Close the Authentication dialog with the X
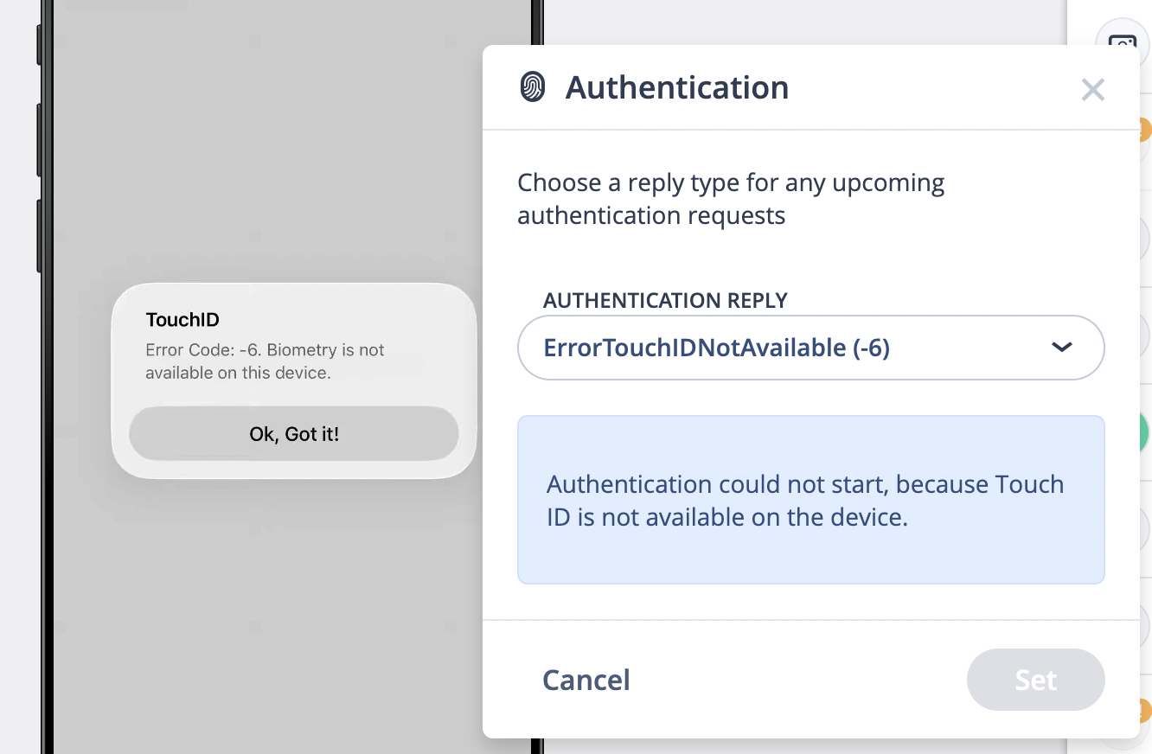 pos(1093,89)
